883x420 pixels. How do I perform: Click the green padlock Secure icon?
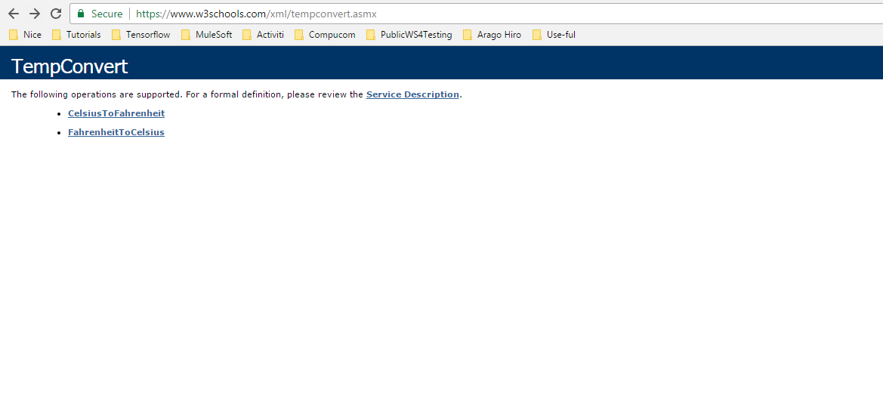click(x=81, y=14)
